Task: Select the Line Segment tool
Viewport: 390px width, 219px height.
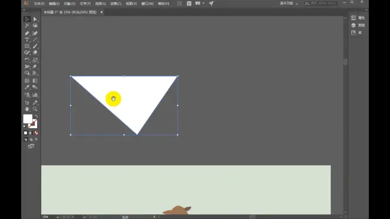Action: click(35, 40)
